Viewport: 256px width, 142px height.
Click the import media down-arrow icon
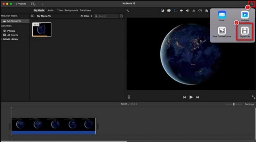click(x=43, y=4)
